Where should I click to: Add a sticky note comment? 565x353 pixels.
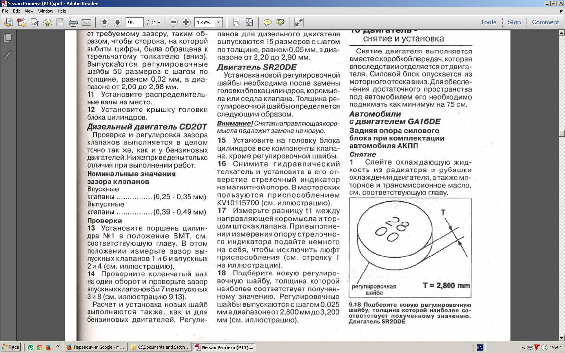click(x=267, y=22)
